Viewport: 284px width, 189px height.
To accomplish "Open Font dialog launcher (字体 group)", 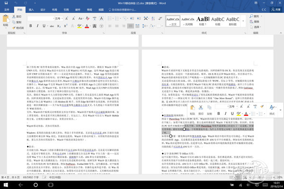I will click(104, 33).
